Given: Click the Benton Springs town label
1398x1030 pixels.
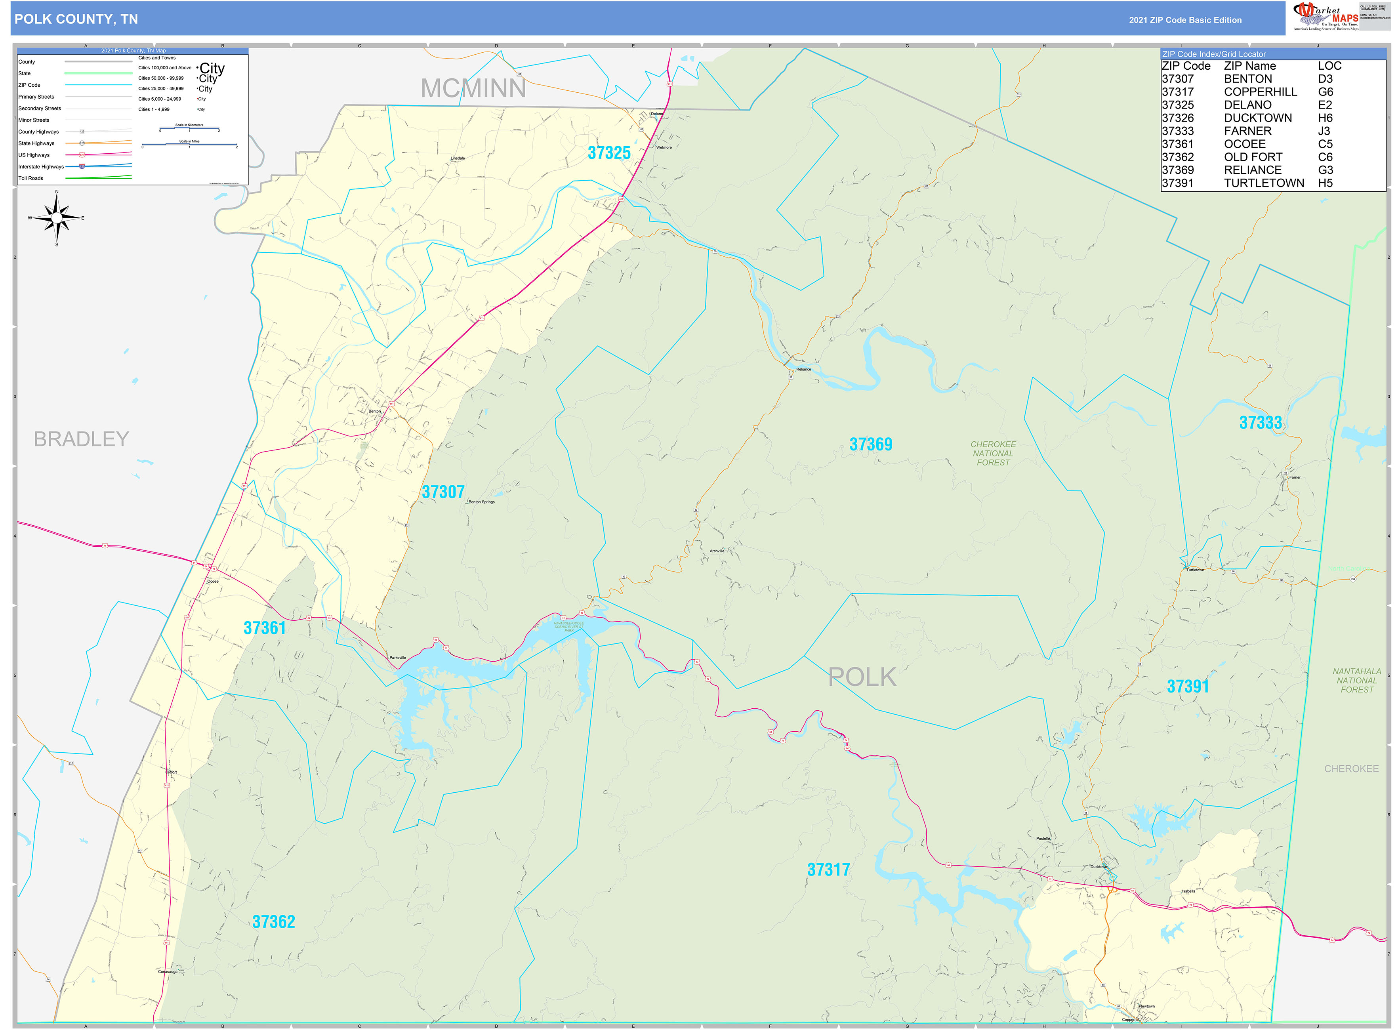Looking at the screenshot, I should point(481,502).
